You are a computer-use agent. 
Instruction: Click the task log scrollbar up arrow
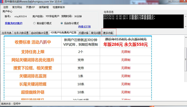[185, 16]
